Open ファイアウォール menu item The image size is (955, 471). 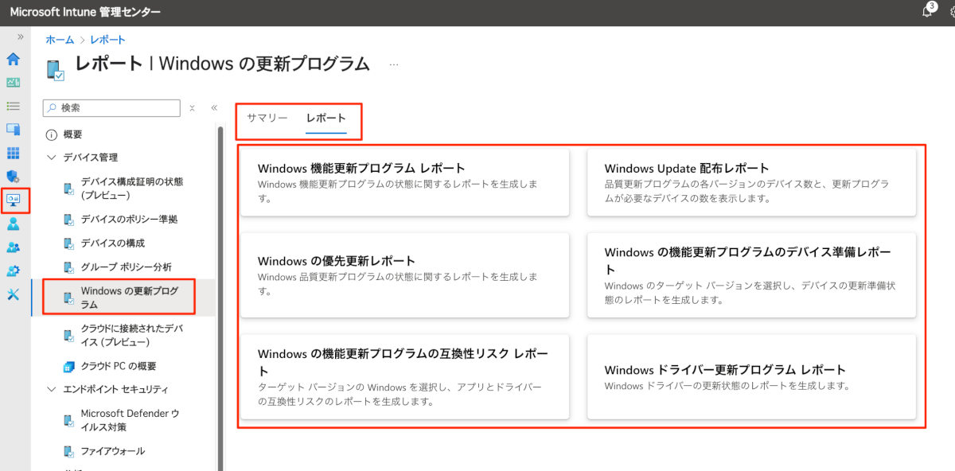[x=113, y=451]
